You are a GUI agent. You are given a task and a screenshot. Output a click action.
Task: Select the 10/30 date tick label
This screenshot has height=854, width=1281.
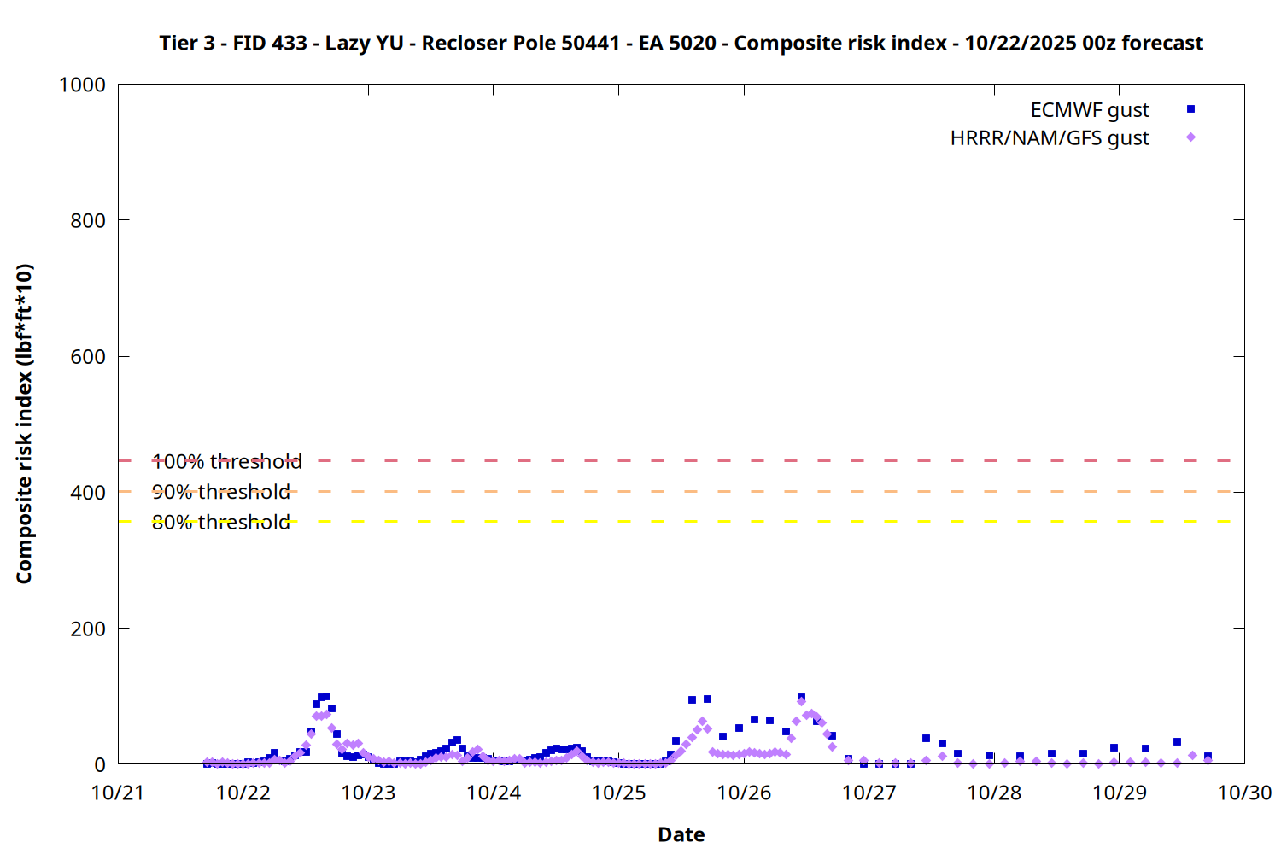(x=1244, y=793)
